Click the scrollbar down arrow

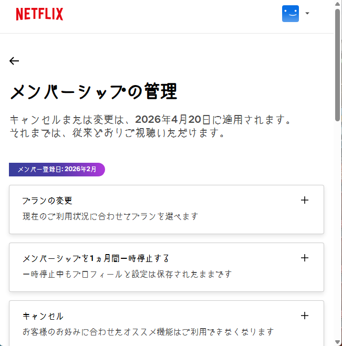point(338,342)
